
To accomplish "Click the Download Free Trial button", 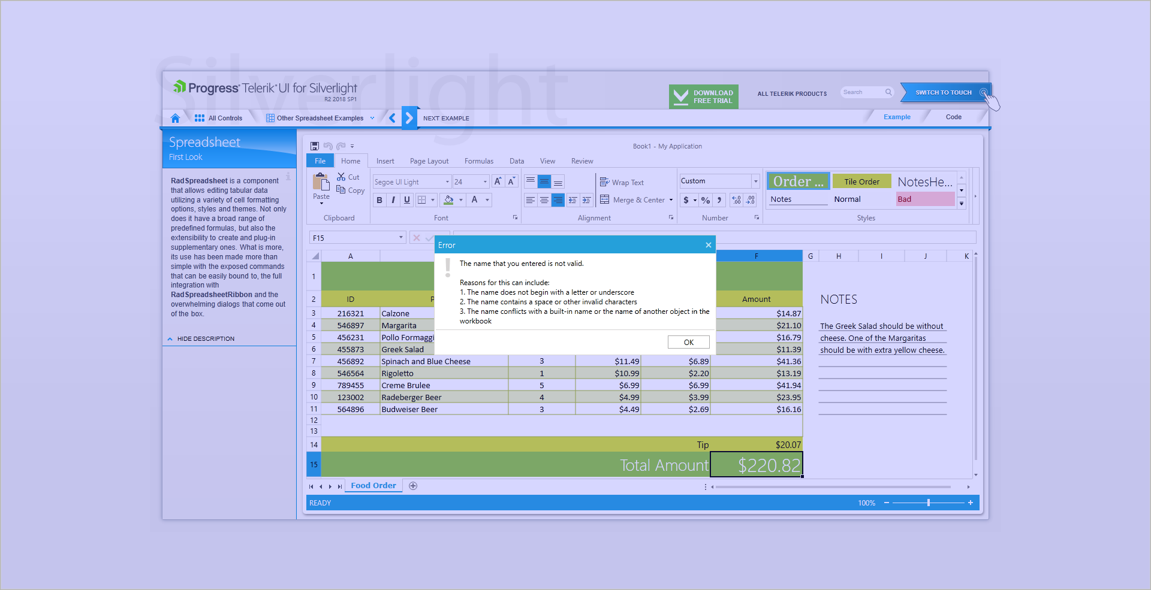I will tap(704, 96).
